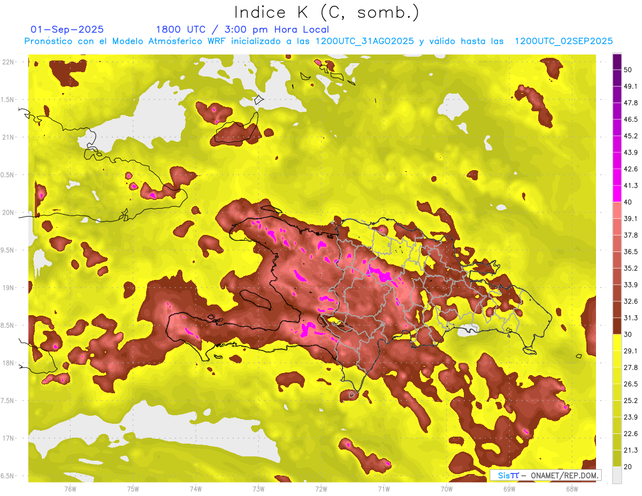The width and height of the screenshot is (642, 496).
Task: Click the "17N" latitude label
Action: pyautogui.click(x=8, y=438)
